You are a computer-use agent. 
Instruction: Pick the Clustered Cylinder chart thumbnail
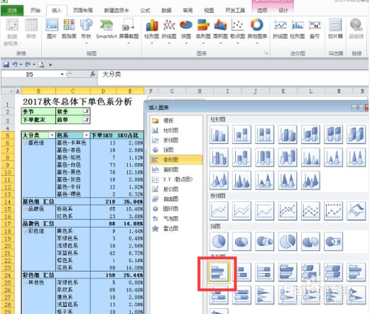[x=219, y=157]
